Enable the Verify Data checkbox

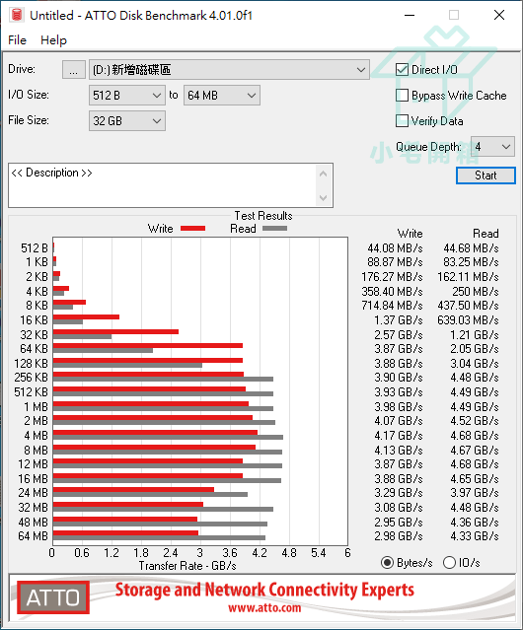[402, 120]
